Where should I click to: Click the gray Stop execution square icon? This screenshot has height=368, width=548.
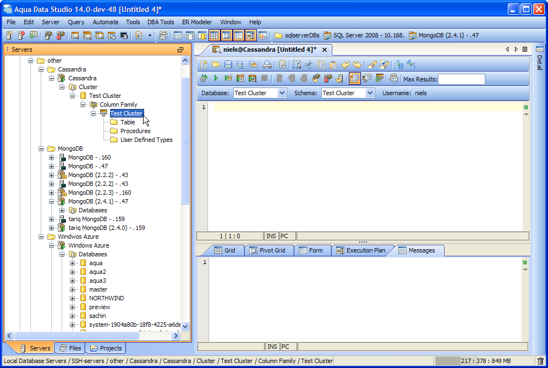tap(265, 78)
